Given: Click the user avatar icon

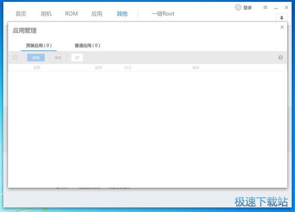Looking at the screenshot, I should point(238,8).
